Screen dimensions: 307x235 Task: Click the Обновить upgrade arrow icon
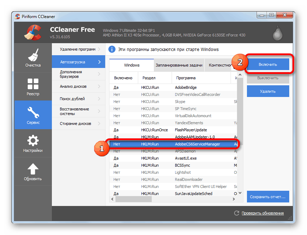(x=33, y=169)
